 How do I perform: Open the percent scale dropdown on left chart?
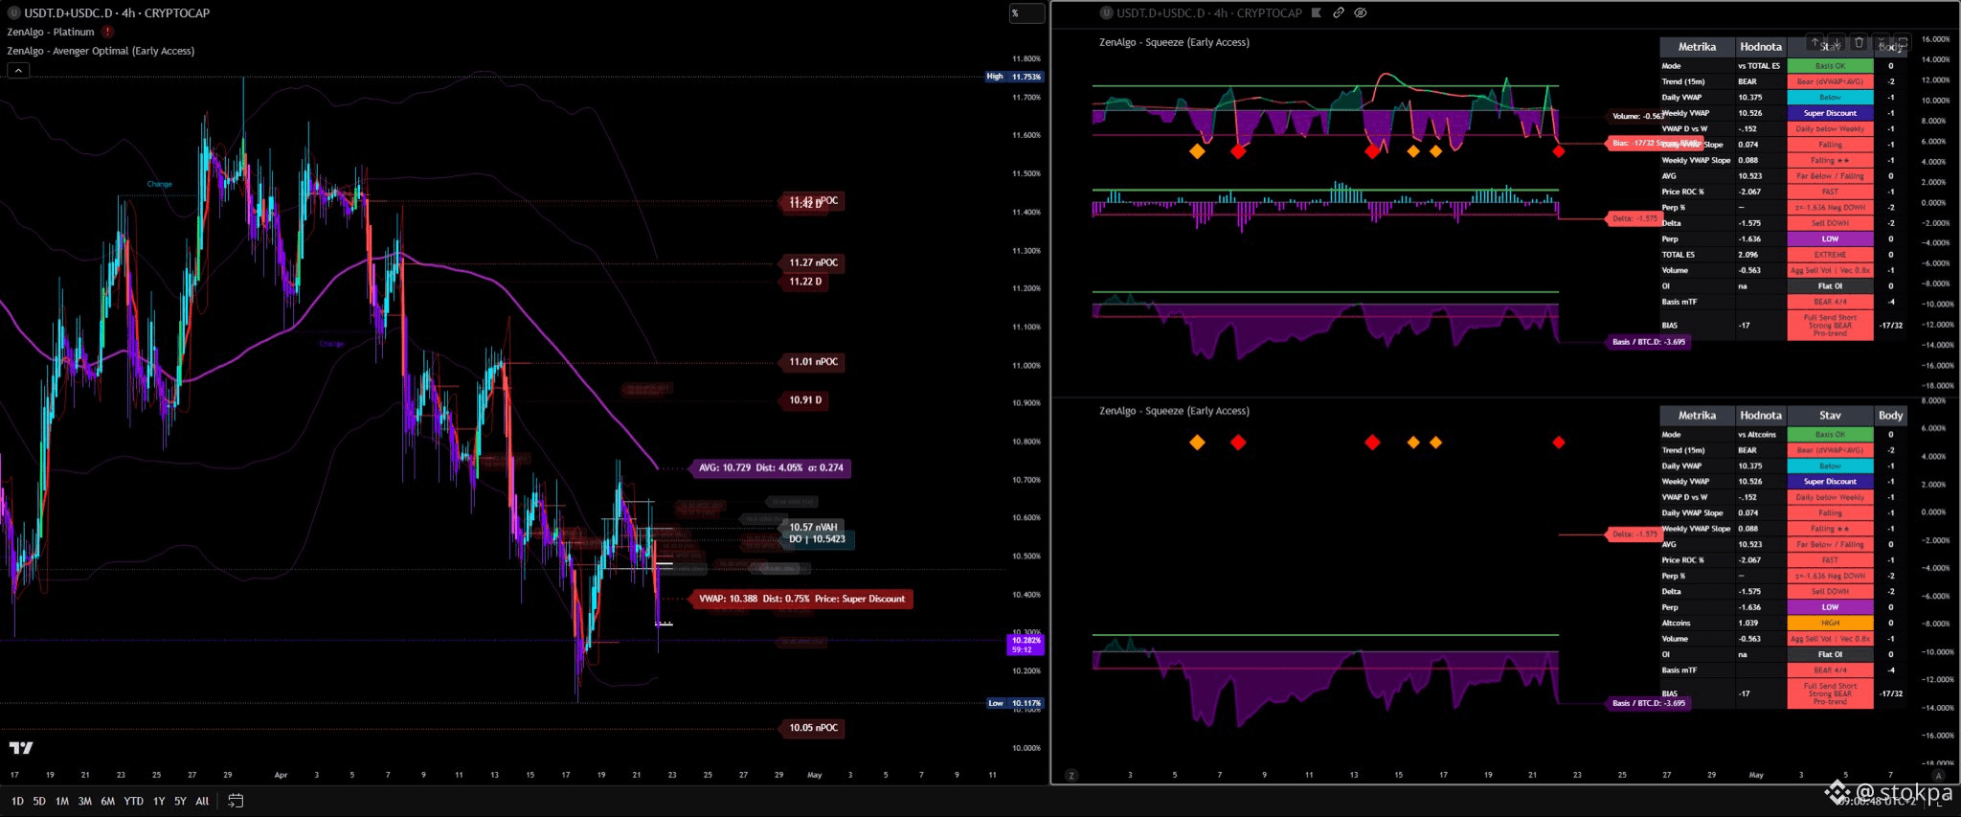tap(1026, 12)
